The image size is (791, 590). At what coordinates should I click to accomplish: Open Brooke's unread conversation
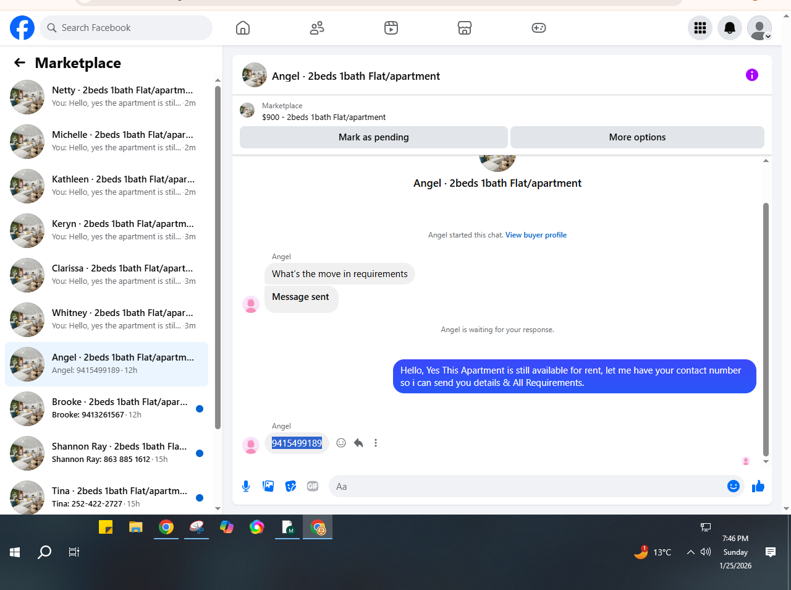click(106, 409)
